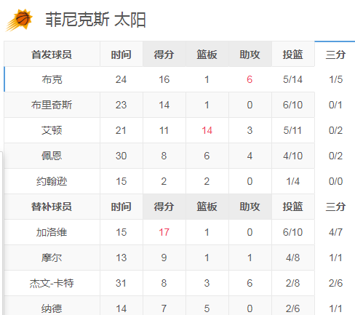Click 佩恩's field goals 4/10
355x315 pixels.
coord(292,156)
